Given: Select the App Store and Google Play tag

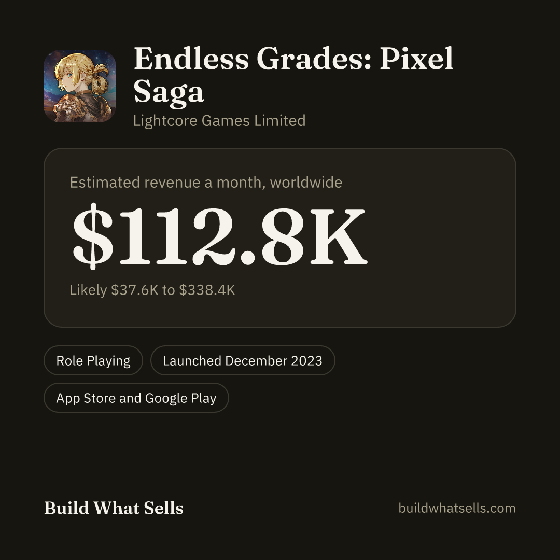Looking at the screenshot, I should pos(136,398).
